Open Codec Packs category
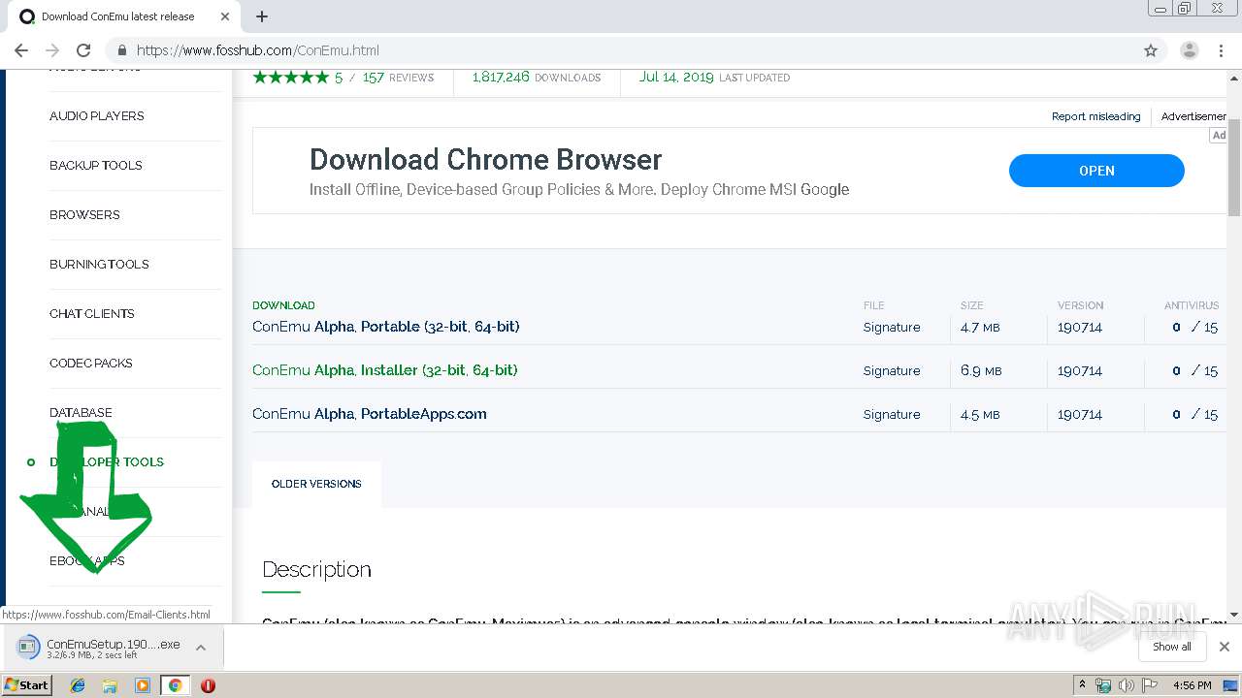This screenshot has width=1242, height=698. (90, 363)
